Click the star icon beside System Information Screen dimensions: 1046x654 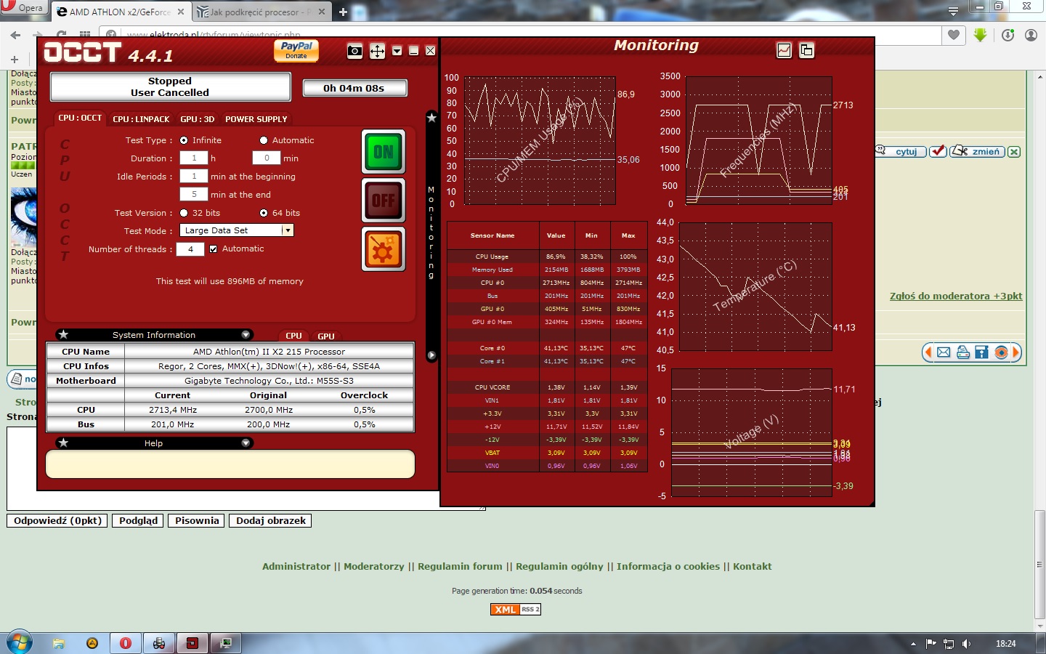tap(64, 334)
